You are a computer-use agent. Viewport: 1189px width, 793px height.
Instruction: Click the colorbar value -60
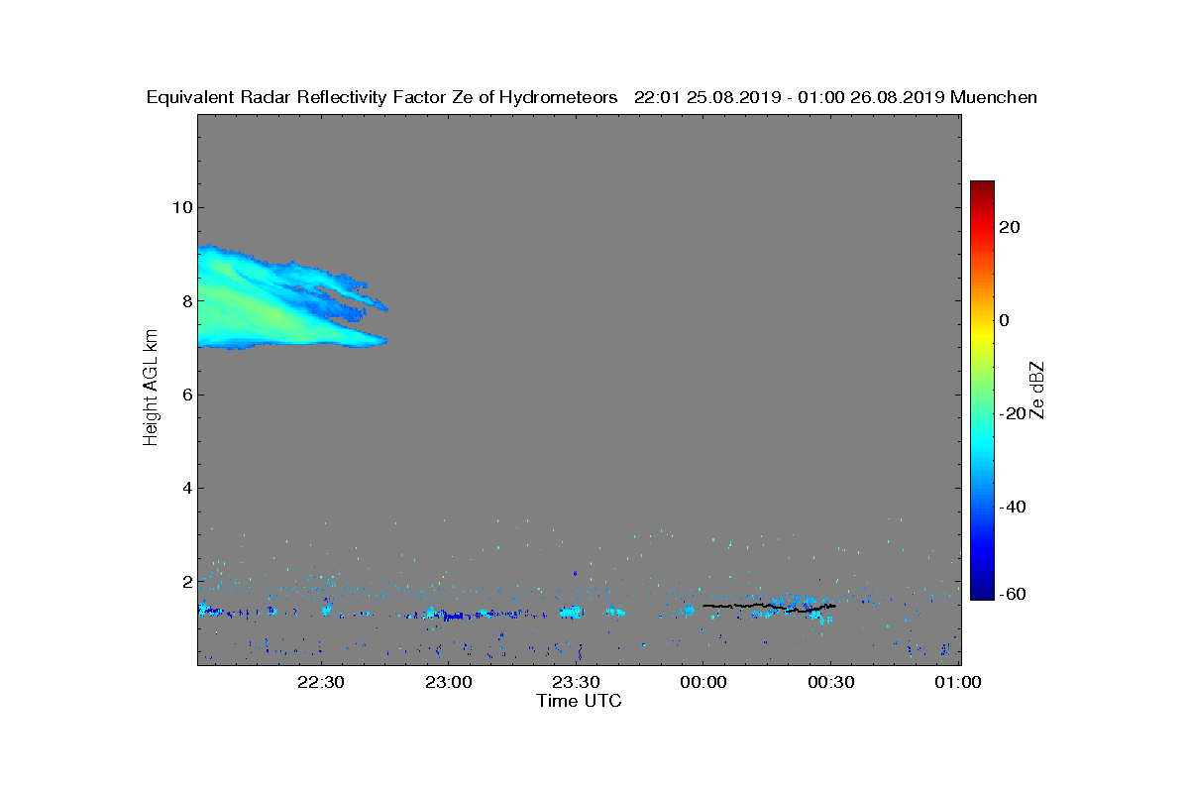tap(1013, 594)
